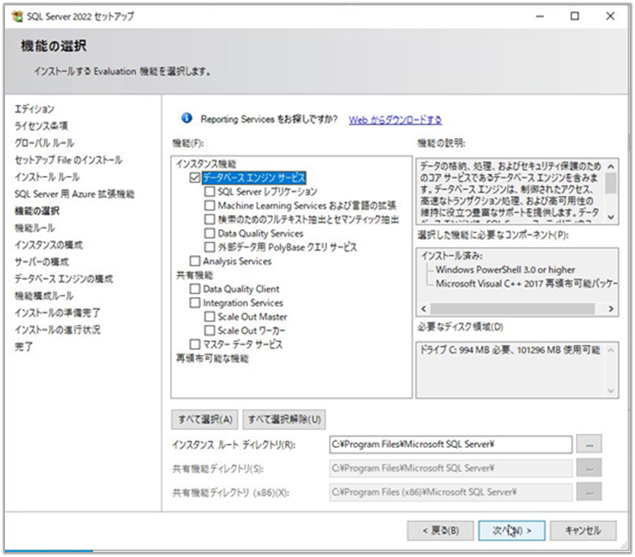
Task: Click the SQL Server setup title bar icon
Action: click(x=17, y=17)
